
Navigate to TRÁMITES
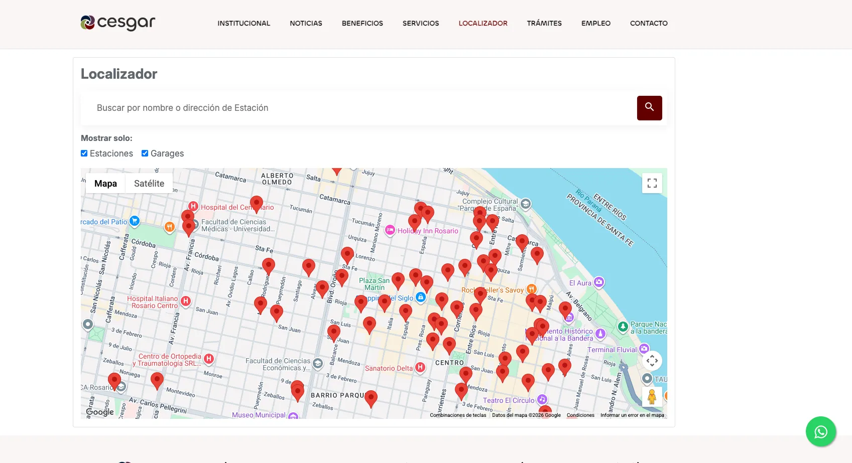click(x=544, y=23)
